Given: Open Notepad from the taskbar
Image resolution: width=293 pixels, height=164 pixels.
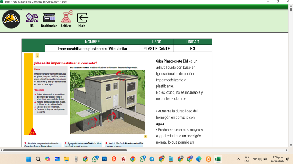Looking at the screenshot, I should pos(171,159).
